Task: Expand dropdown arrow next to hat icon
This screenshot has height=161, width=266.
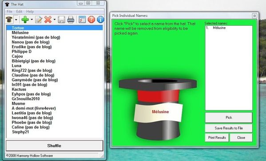Action: (x=16, y=20)
